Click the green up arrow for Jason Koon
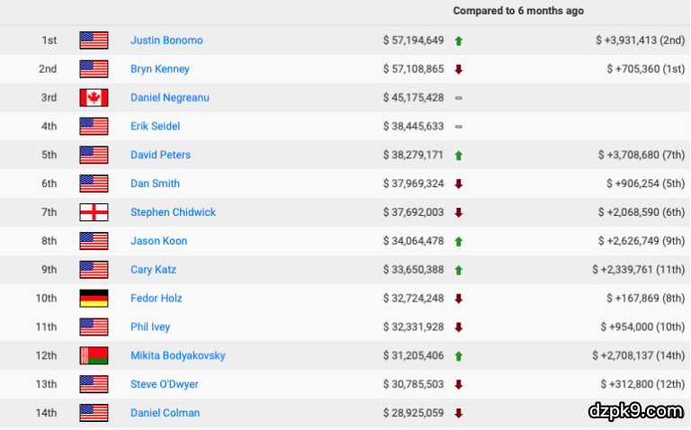Screen dimensions: 691x430 [459, 241]
